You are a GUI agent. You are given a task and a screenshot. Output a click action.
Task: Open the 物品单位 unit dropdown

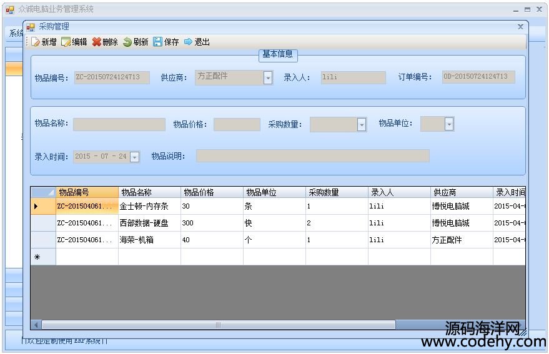click(x=449, y=124)
